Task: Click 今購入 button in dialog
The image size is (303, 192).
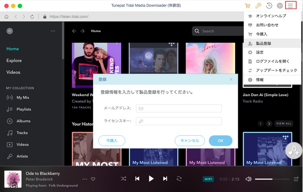Action: (x=112, y=141)
